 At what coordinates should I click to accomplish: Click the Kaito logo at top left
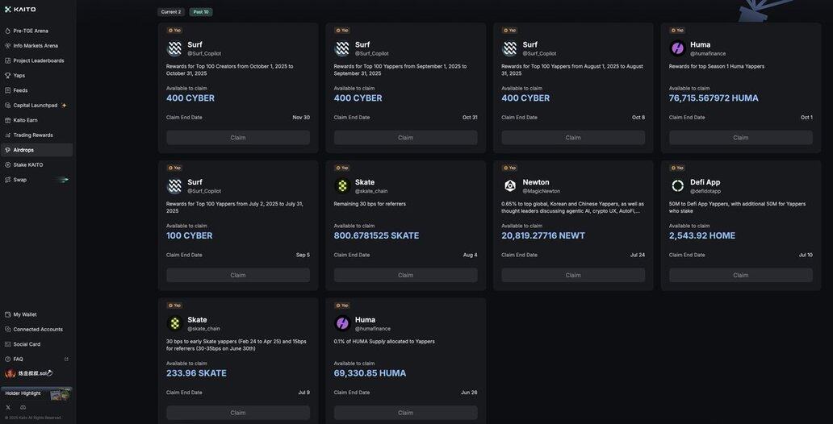point(19,10)
